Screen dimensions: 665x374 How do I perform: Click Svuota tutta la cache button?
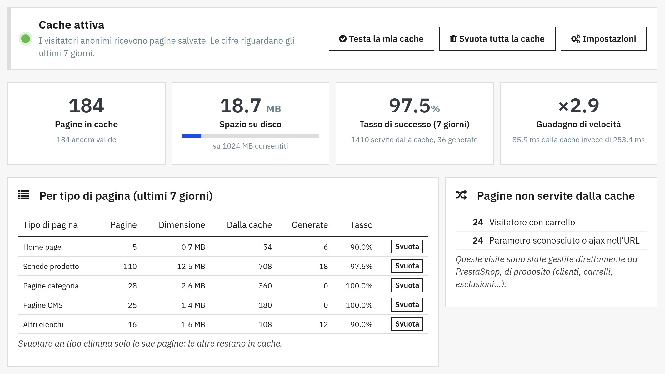tap(497, 39)
